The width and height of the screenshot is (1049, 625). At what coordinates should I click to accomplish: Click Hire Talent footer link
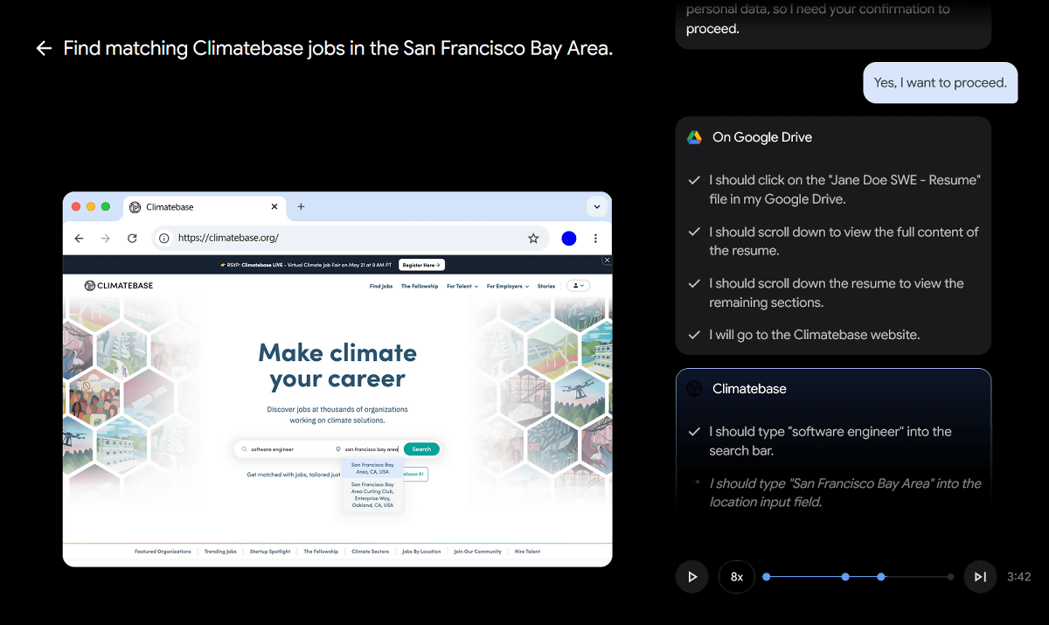[527, 552]
